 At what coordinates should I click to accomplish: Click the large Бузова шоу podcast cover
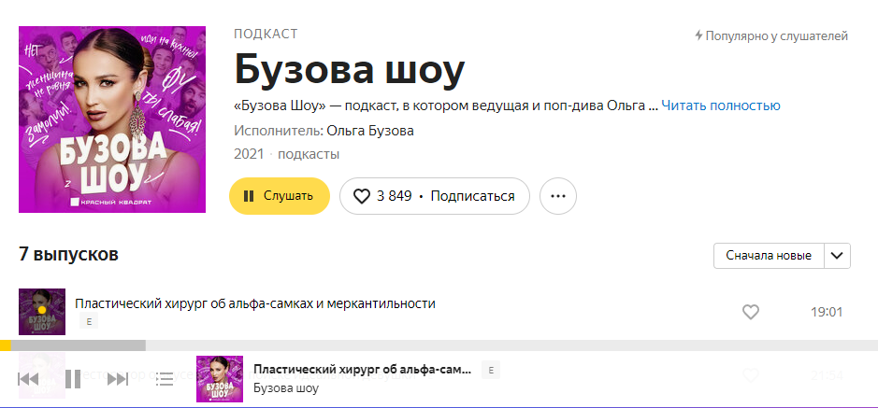(x=112, y=120)
